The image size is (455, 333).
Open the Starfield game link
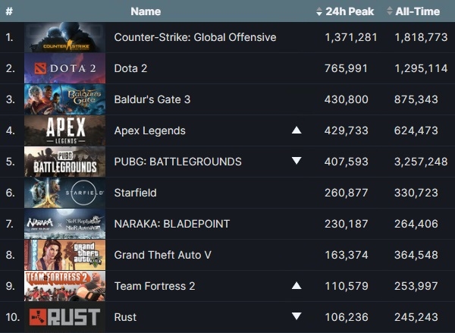[135, 193]
